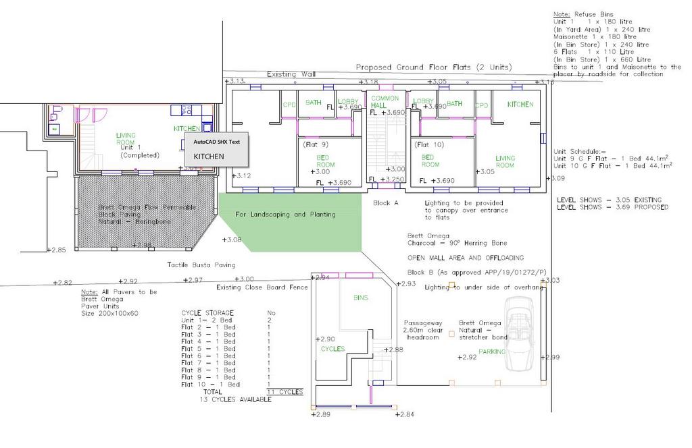The image size is (692, 448).
Task: Select 'Existing Close Board Fence' label
Action: coord(262,287)
